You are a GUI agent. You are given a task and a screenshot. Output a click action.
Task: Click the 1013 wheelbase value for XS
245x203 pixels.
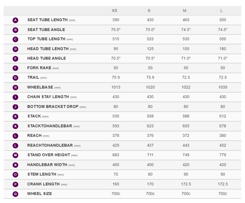116,87
